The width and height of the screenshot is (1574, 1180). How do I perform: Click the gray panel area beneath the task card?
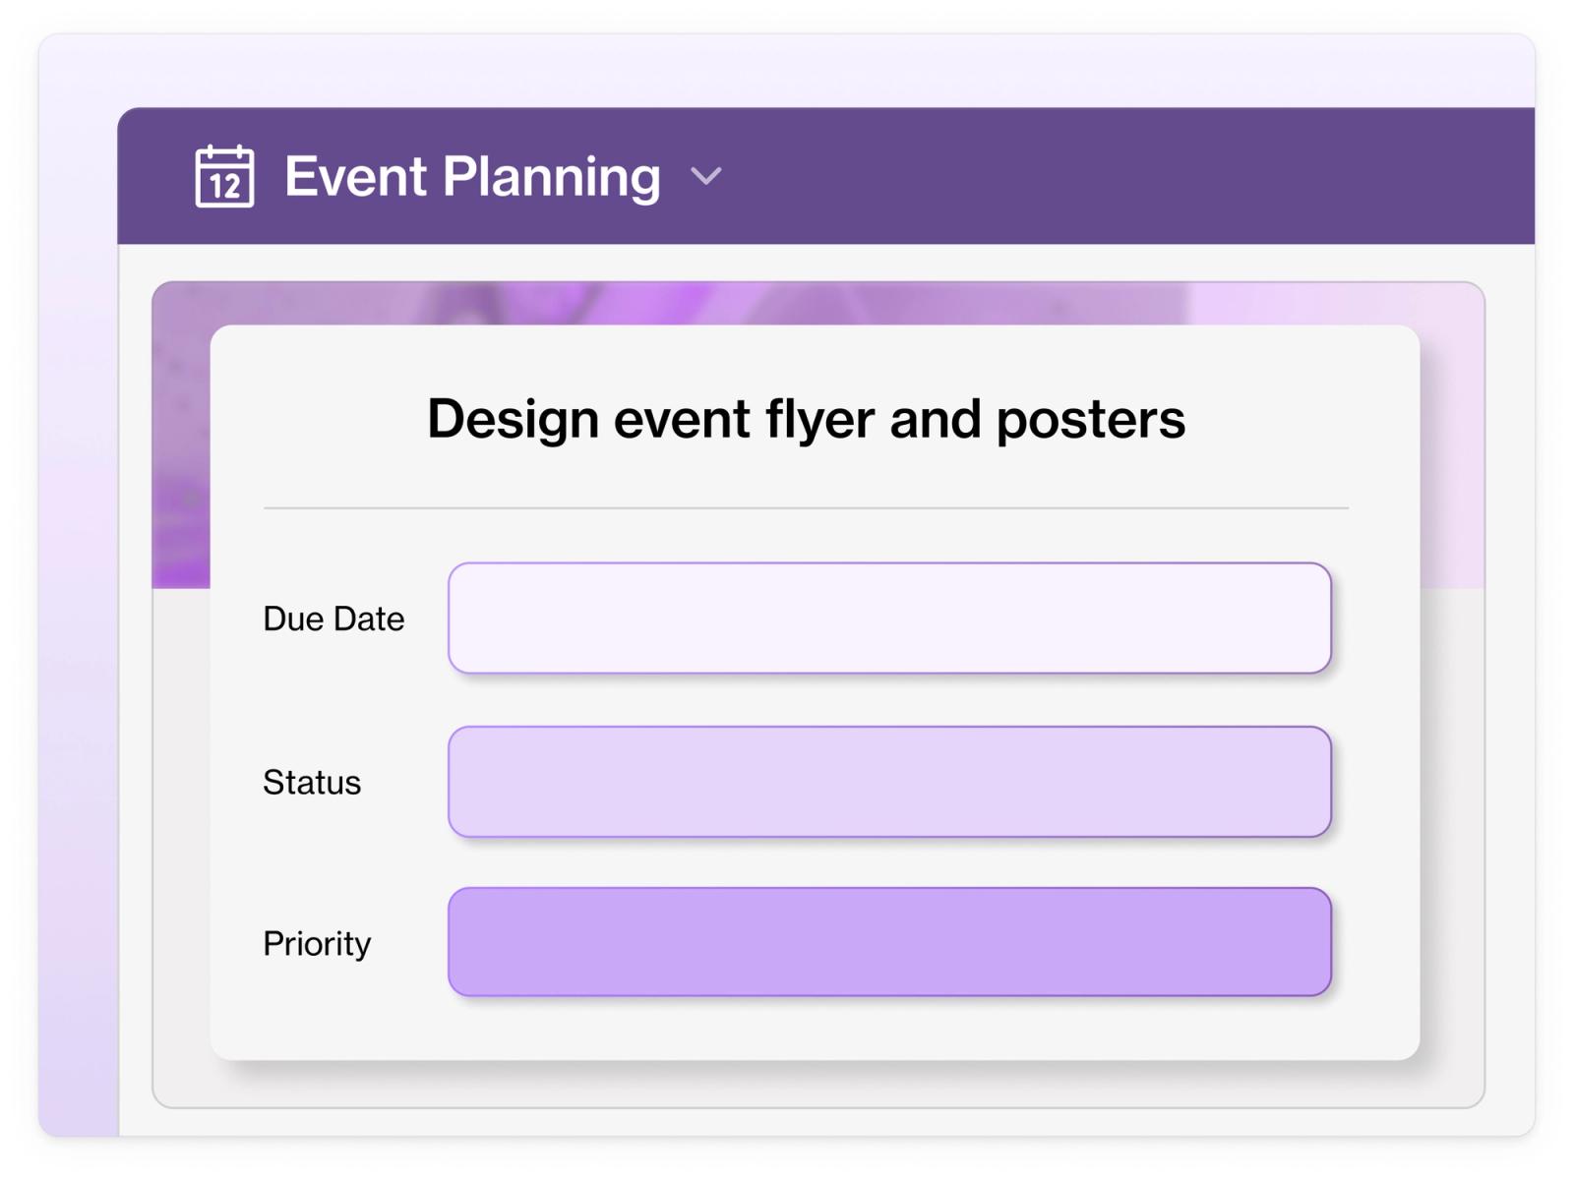point(817,1084)
